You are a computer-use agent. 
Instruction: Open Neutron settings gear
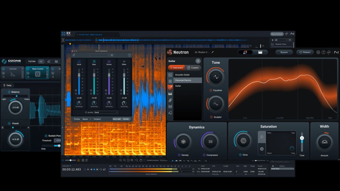pos(318,52)
